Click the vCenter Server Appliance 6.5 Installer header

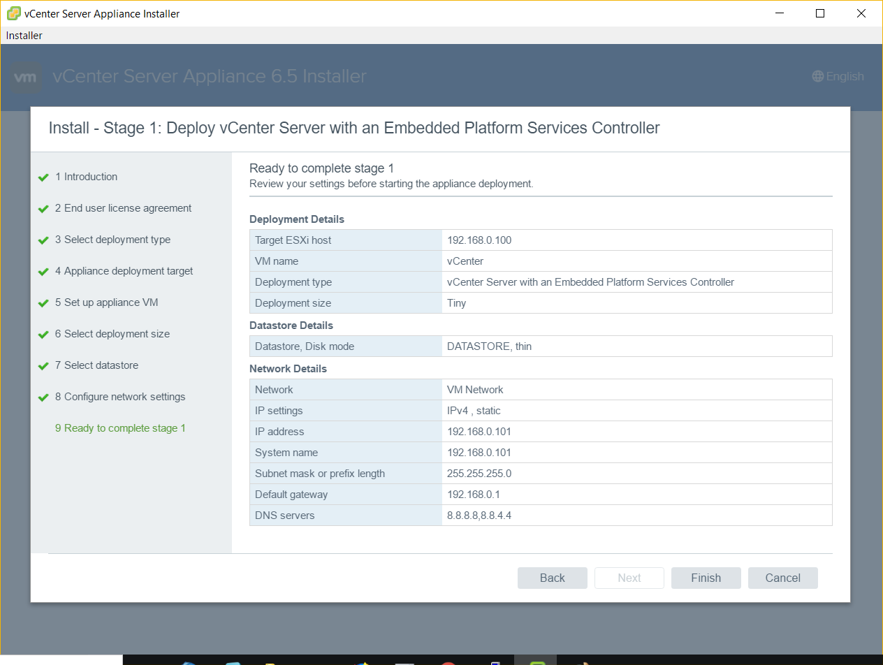(x=210, y=77)
